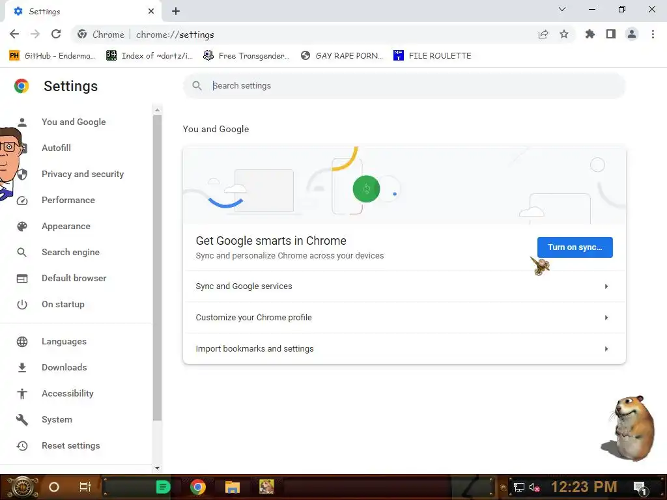The image size is (667, 500).
Task: Expand Customize your Chrome profile row
Action: [404, 318]
